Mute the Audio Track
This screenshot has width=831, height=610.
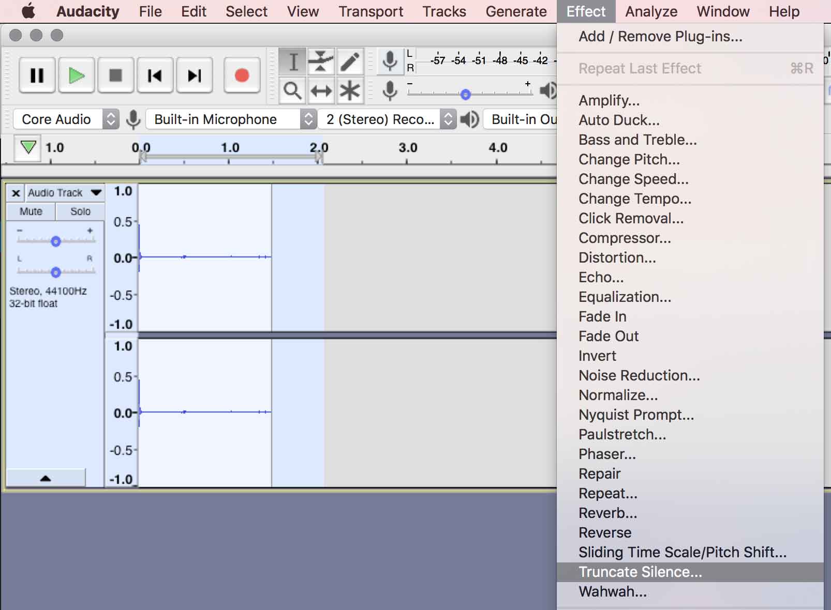[31, 211]
